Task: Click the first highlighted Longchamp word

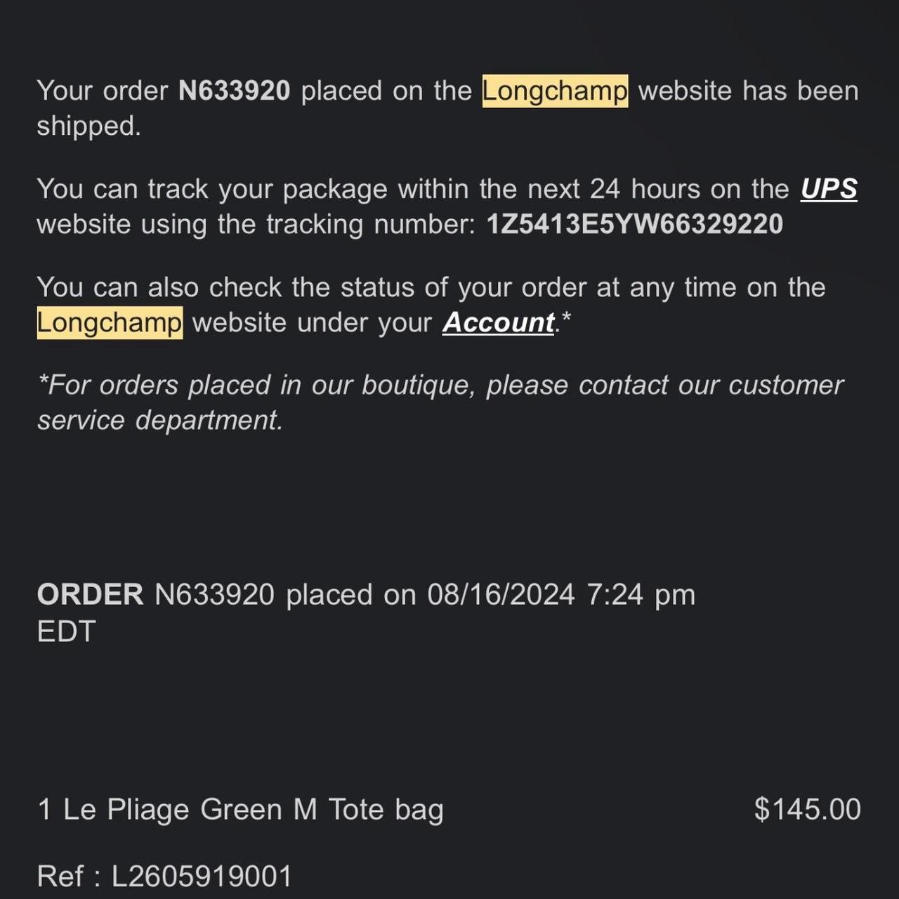Action: point(555,91)
